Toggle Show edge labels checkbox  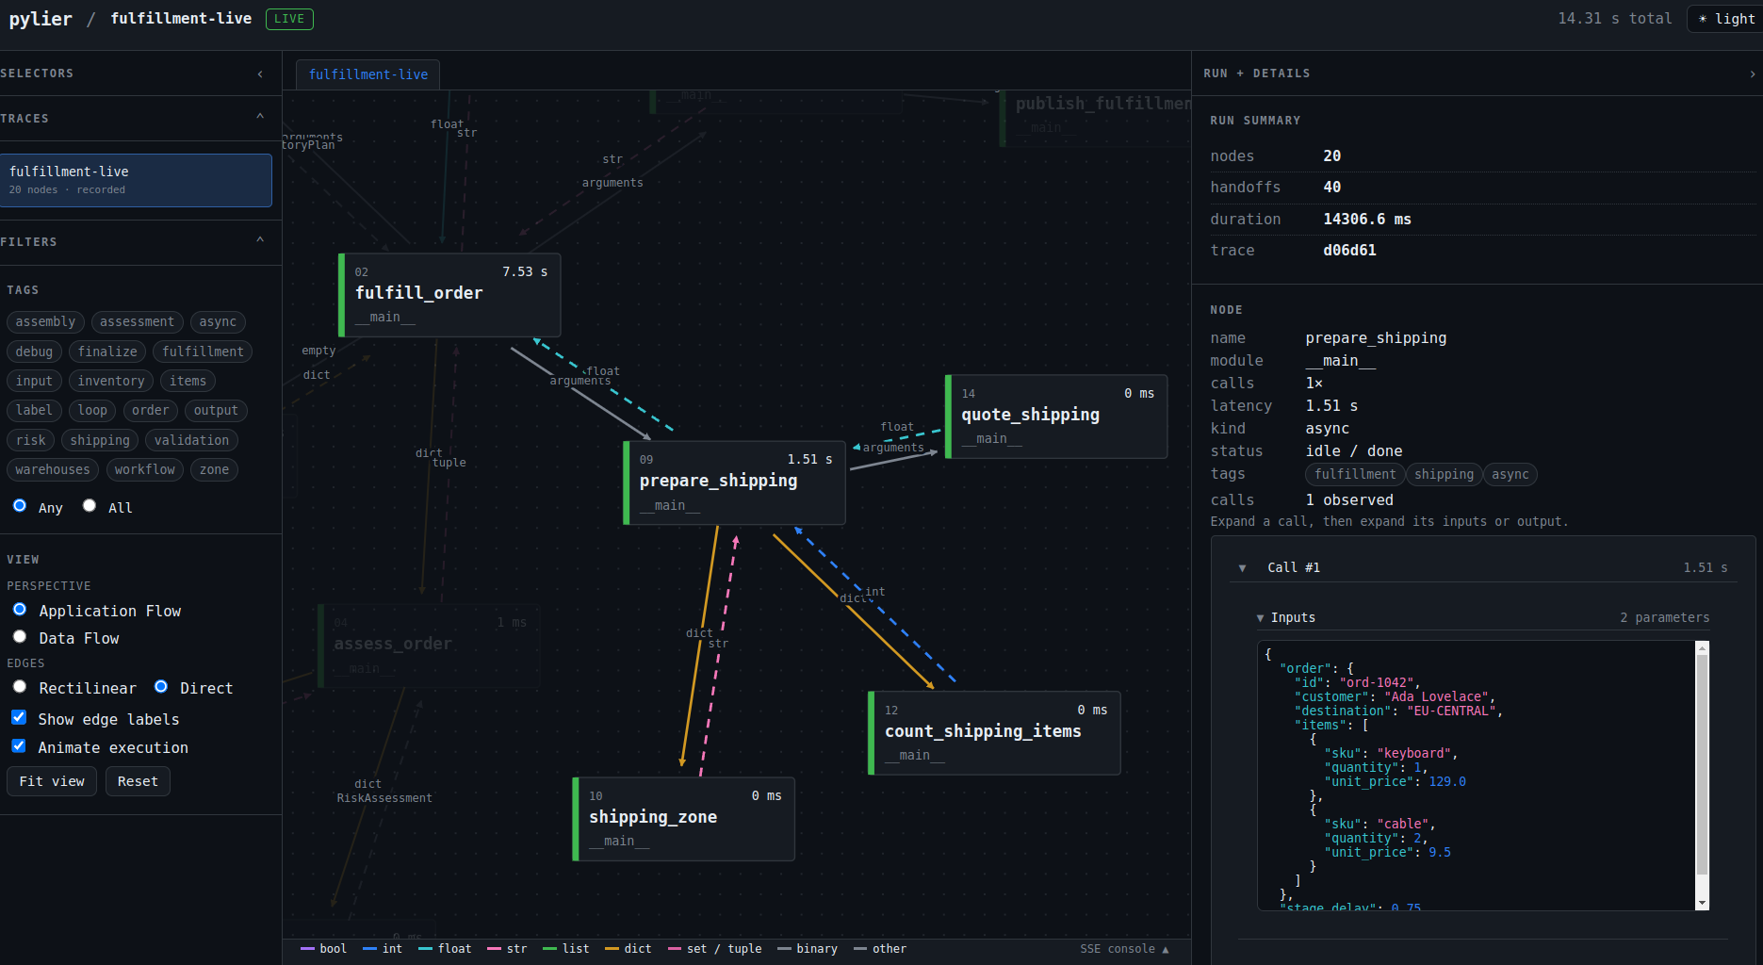pos(19,718)
